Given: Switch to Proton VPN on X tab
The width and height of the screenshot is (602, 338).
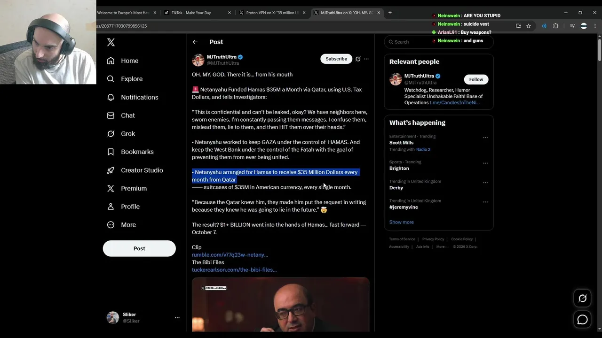Looking at the screenshot, I should (x=272, y=13).
